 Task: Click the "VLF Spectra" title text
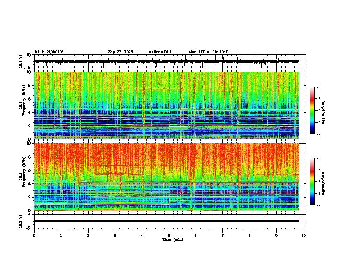49,52
